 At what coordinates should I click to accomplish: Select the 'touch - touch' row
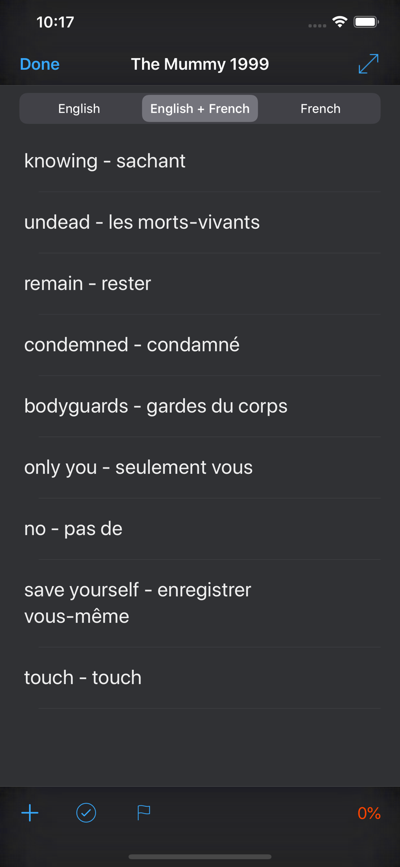[x=200, y=678]
